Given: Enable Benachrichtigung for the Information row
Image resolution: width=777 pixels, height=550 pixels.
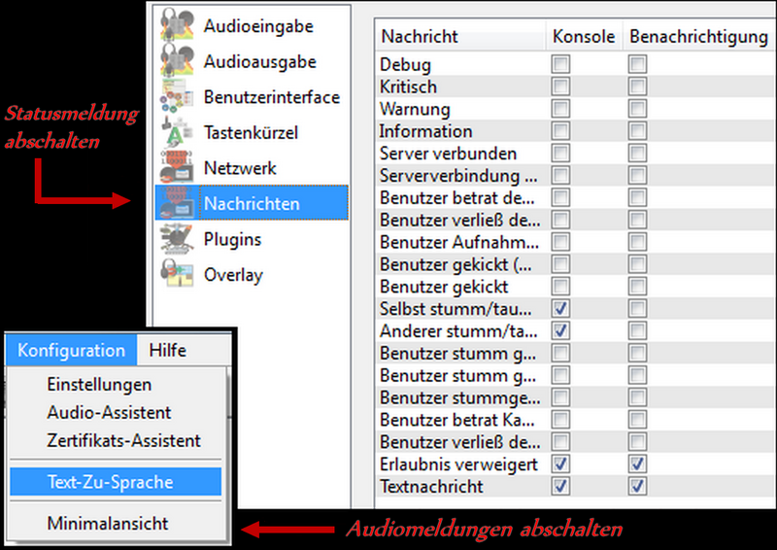Looking at the screenshot, I should 637,131.
